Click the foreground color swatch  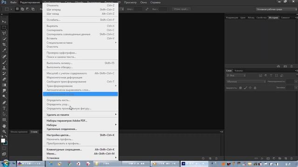pos(3,141)
